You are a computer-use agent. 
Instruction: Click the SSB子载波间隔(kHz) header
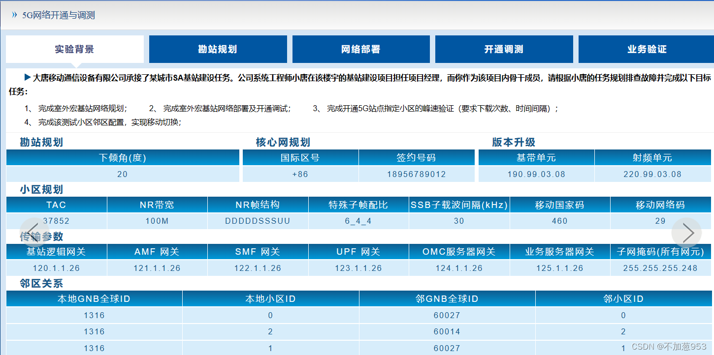click(459, 205)
